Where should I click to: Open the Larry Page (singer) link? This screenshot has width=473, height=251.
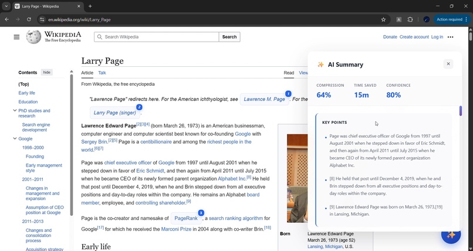coord(114,113)
